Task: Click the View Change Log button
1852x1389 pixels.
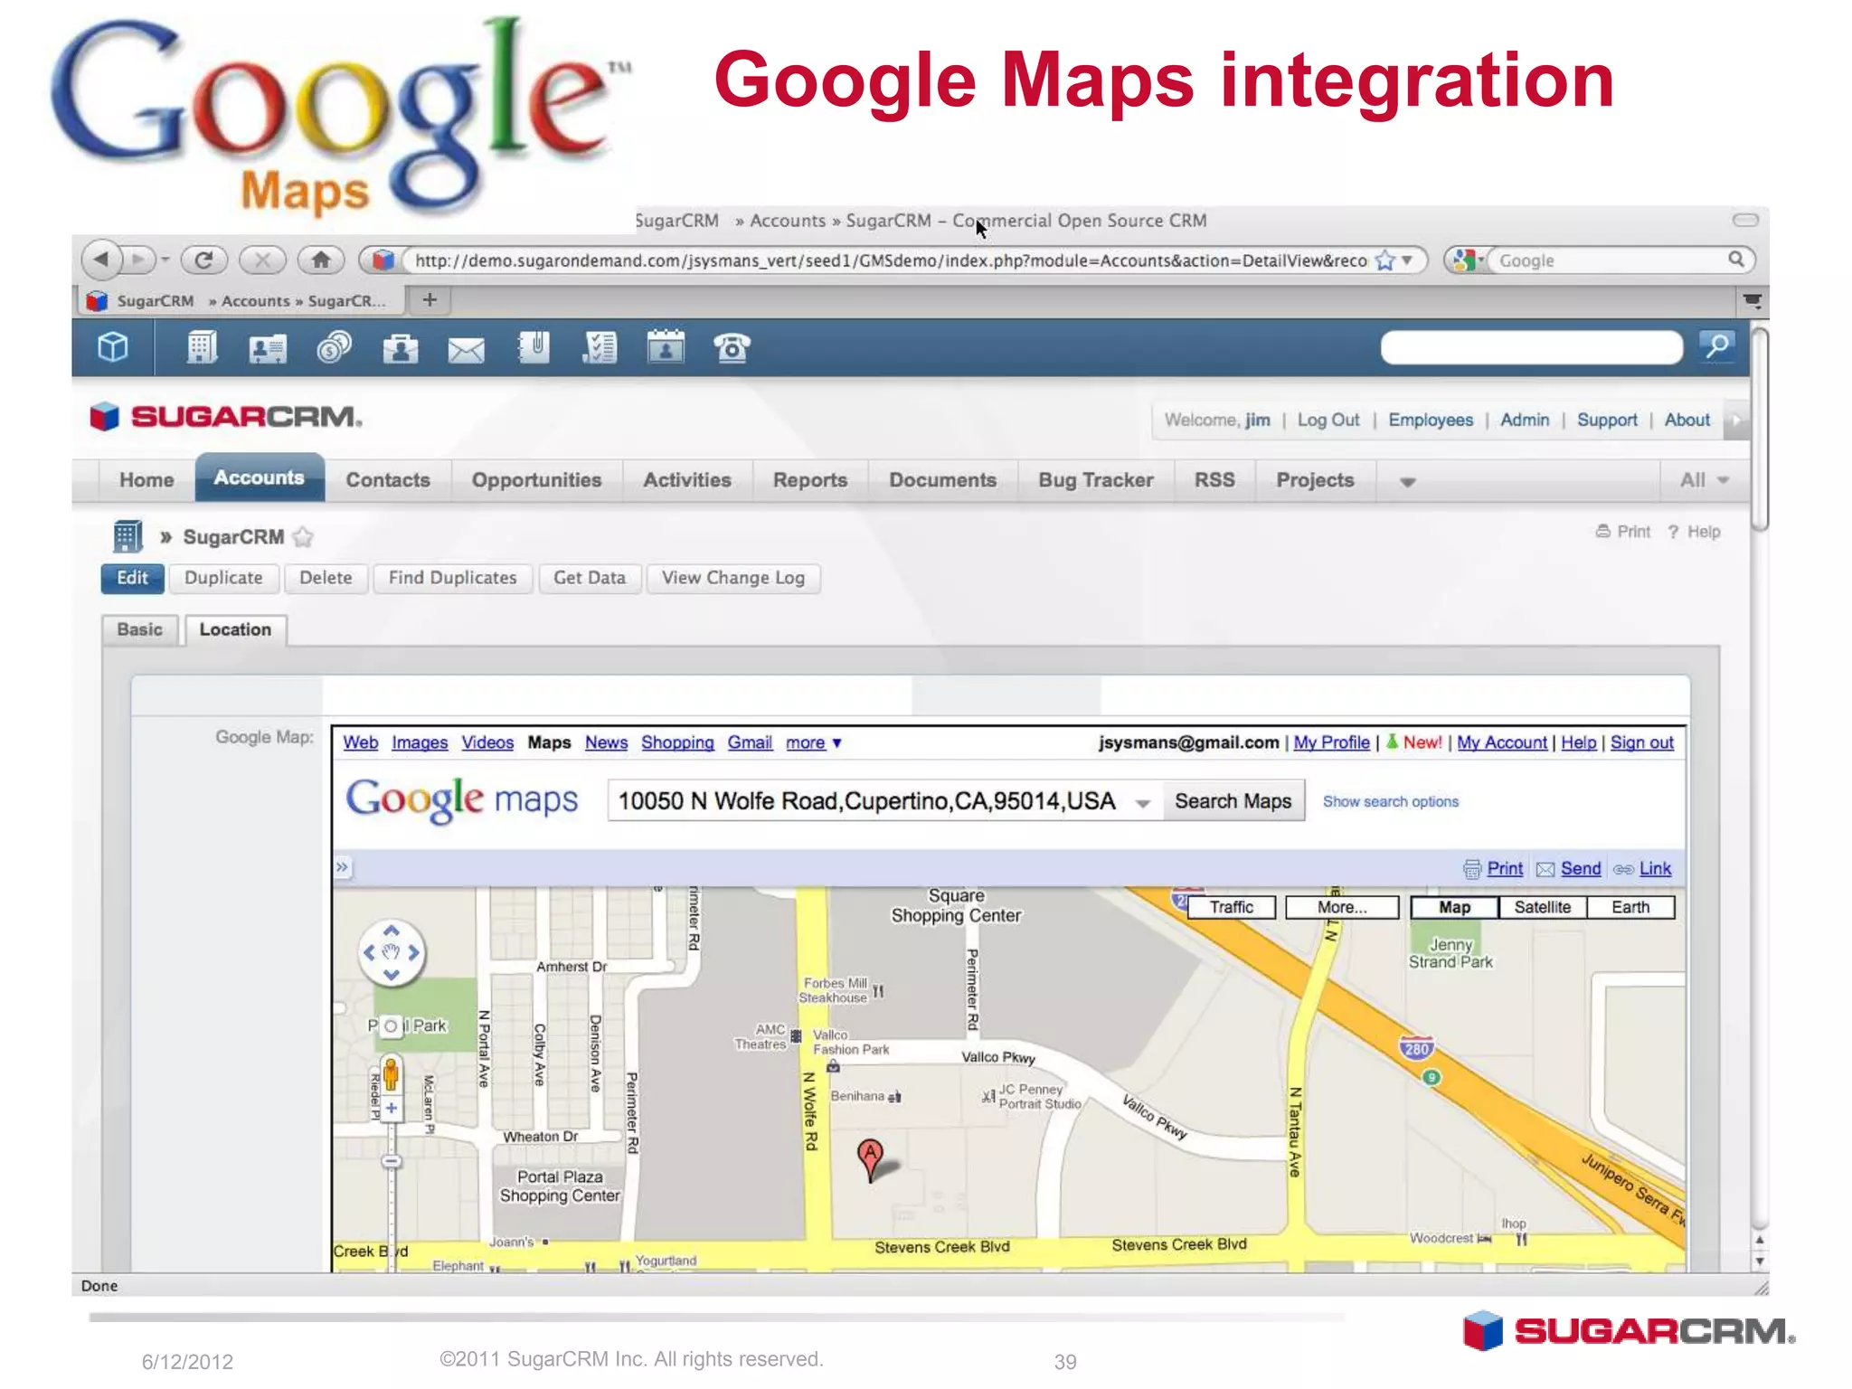Action: tap(732, 578)
